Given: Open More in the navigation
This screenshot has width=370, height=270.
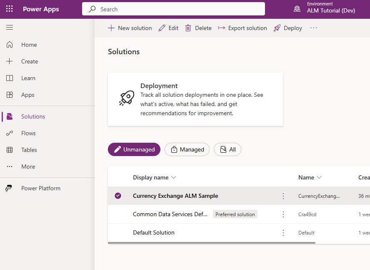Looking at the screenshot, I should click(28, 167).
